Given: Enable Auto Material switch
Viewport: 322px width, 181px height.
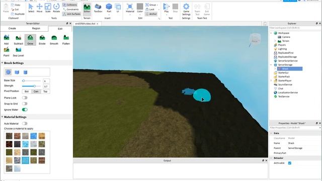Looking at the screenshot, I should click(25, 123).
